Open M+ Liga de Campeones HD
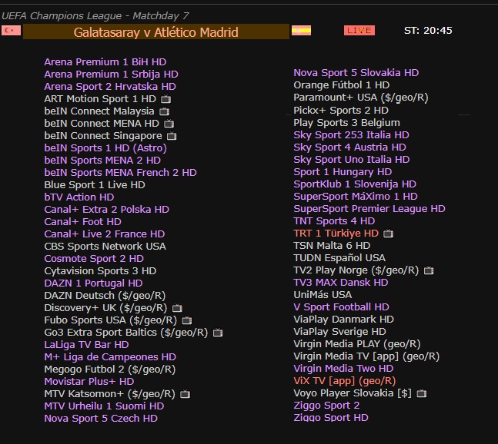This screenshot has height=444, width=498. (x=110, y=357)
